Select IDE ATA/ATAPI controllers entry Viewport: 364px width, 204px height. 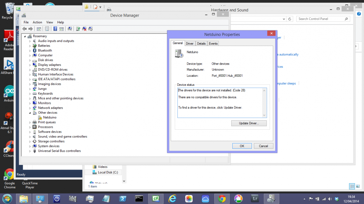[x=57, y=79]
